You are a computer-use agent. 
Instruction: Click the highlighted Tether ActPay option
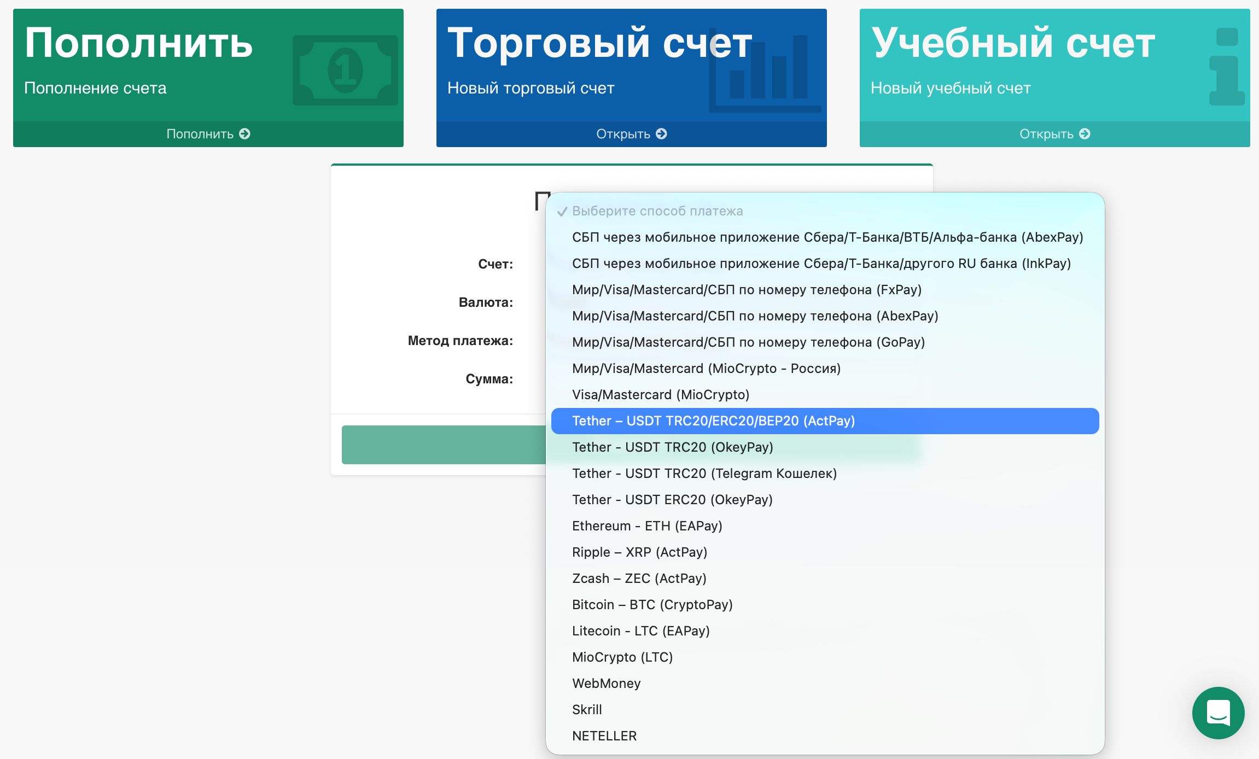pos(714,421)
